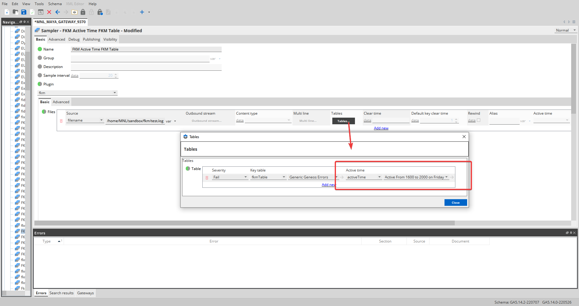Close the Tables dialog via Close button
The width and height of the screenshot is (579, 306).
pos(455,202)
